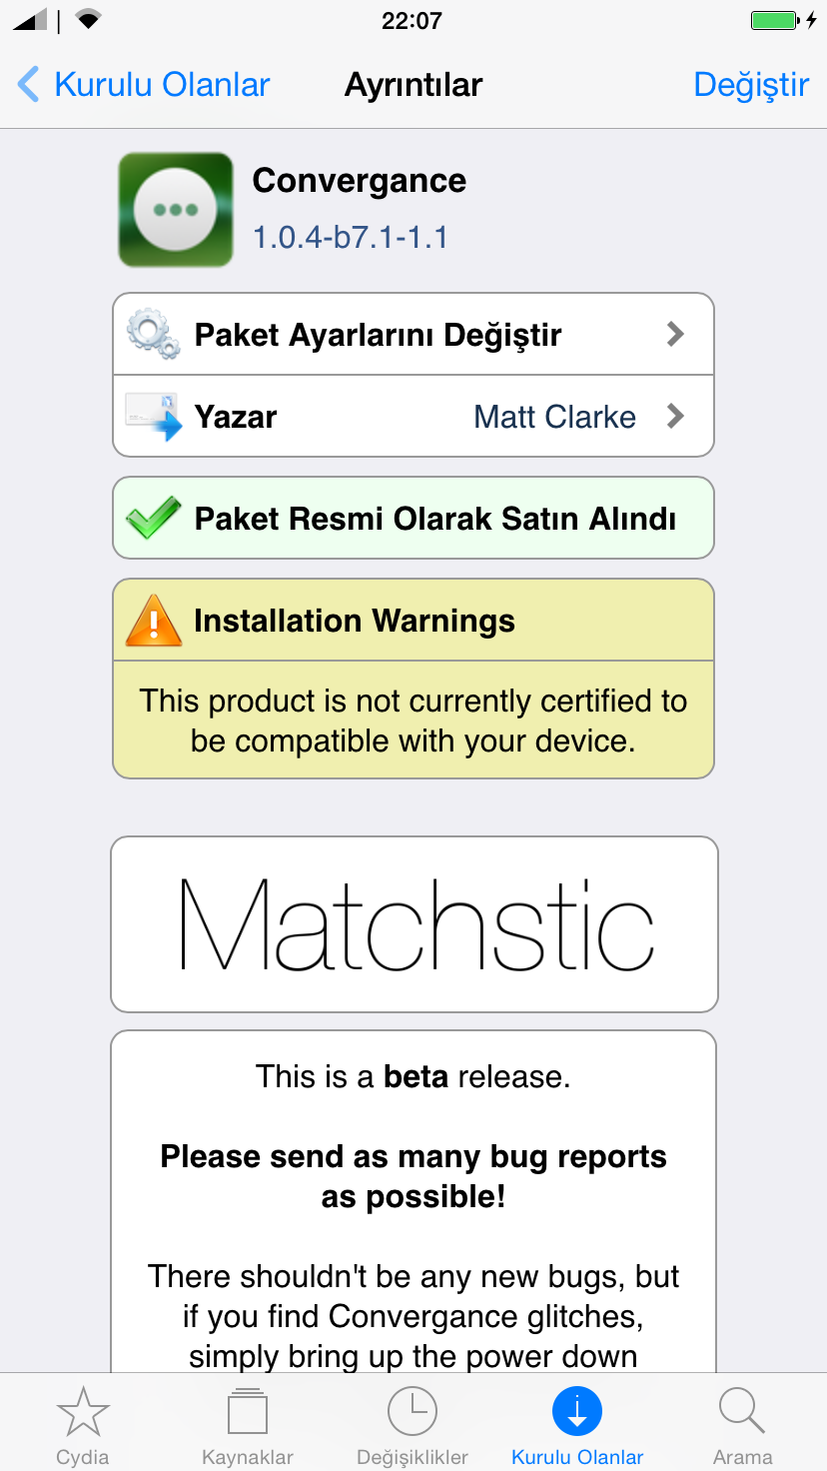This screenshot has width=827, height=1471.
Task: Tap the mail author icon
Action: [154, 416]
